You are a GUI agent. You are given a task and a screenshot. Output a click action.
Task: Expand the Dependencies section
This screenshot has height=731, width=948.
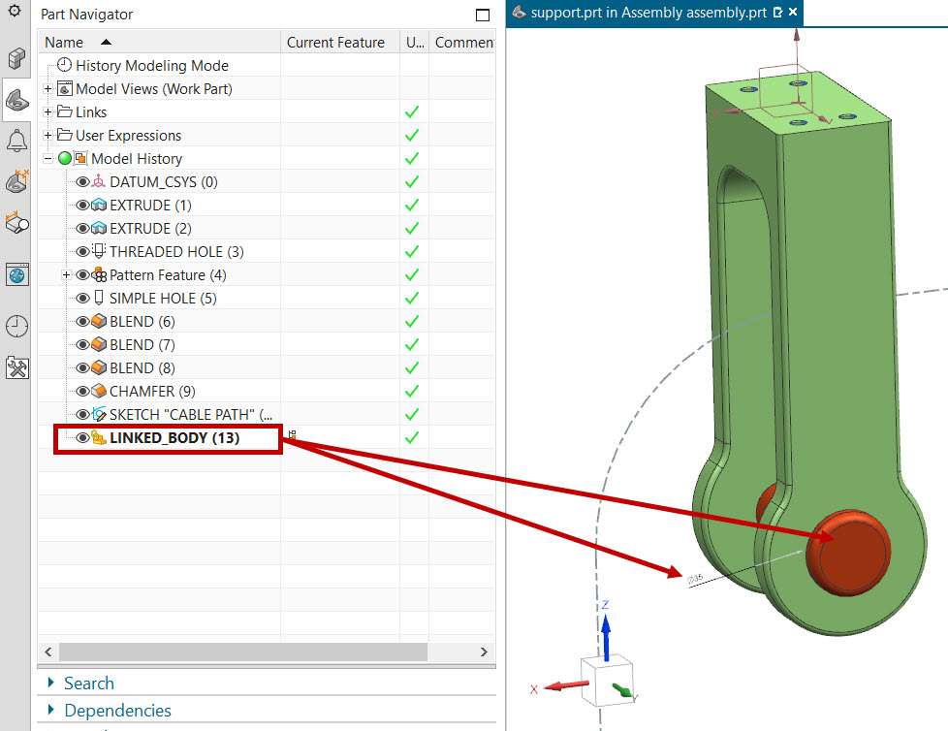(117, 711)
